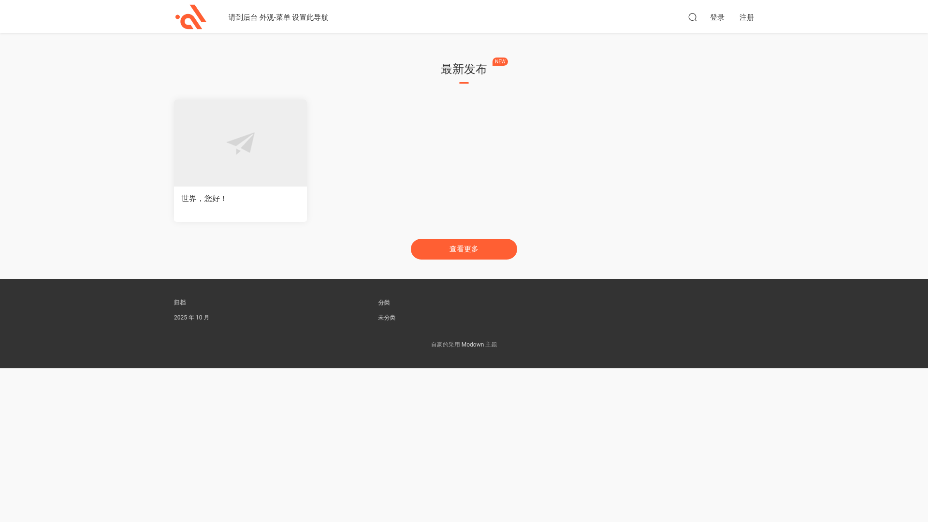
Task: Click the white card area under the post title
Action: click(240, 214)
